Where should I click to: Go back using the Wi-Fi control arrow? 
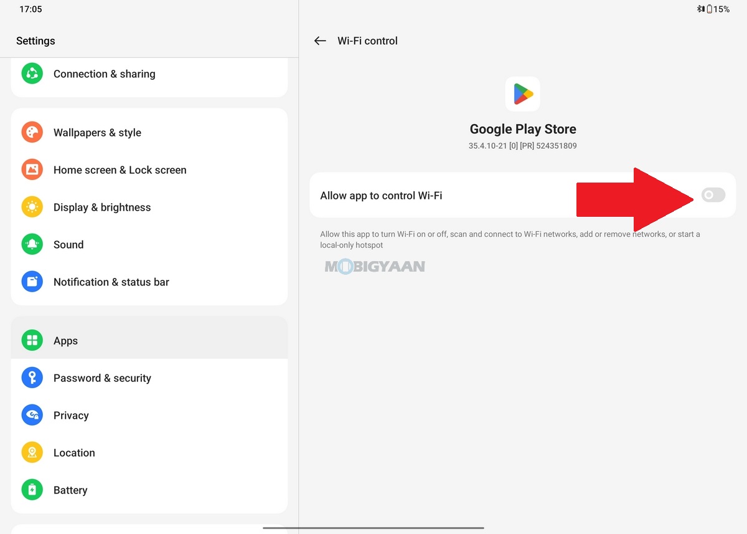click(x=320, y=41)
